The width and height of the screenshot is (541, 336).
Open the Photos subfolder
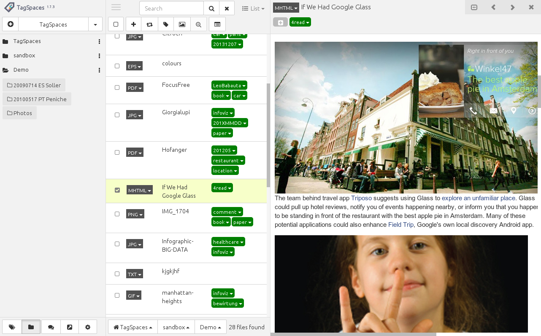pos(19,113)
